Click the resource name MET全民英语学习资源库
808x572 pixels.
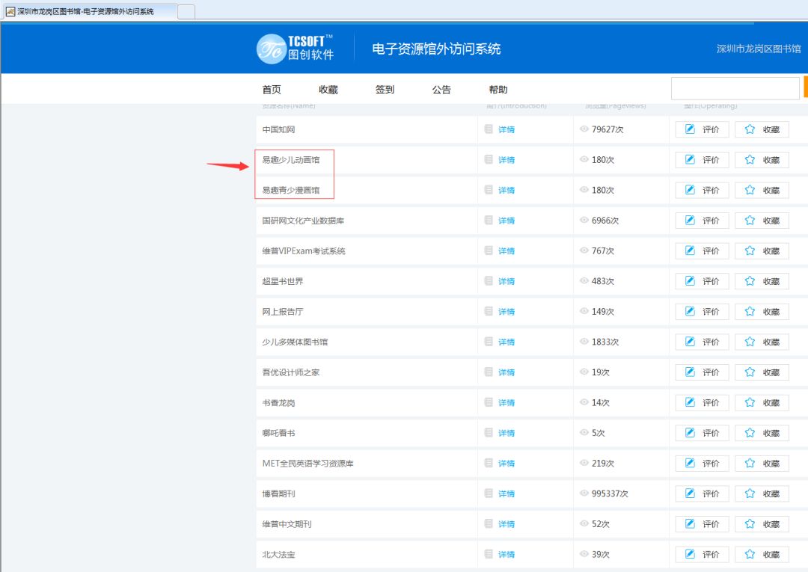[x=307, y=464]
